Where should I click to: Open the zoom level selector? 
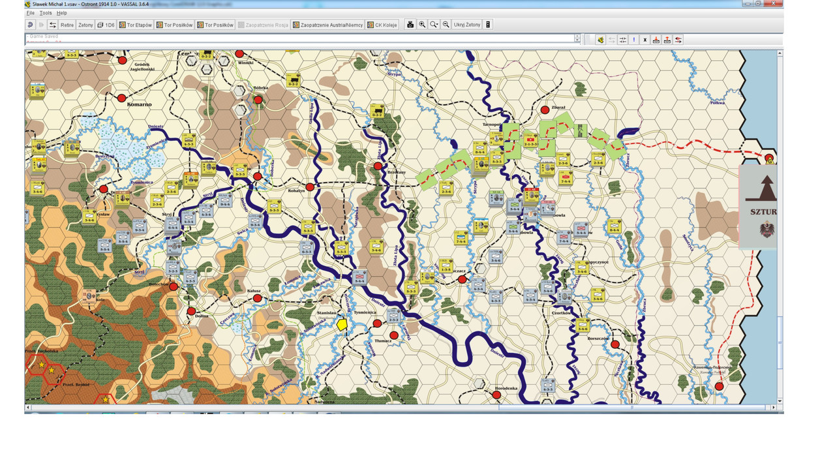pos(434,25)
